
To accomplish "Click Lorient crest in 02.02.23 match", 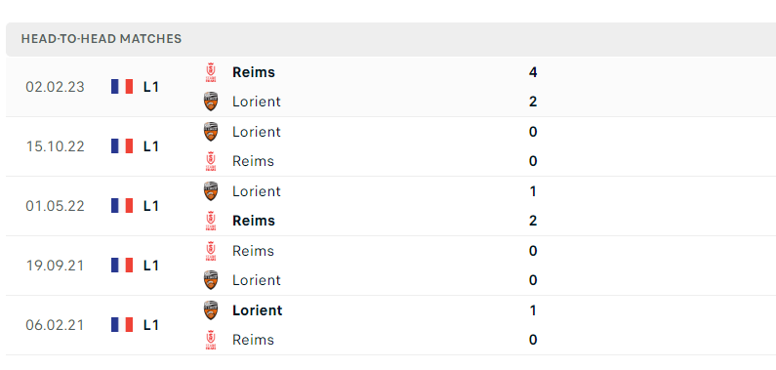I will (211, 102).
